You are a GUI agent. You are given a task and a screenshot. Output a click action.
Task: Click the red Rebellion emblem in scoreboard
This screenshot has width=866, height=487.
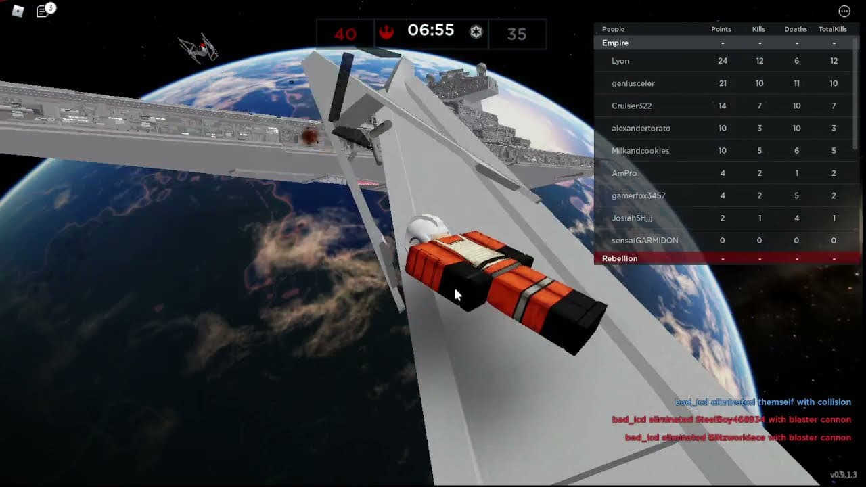pyautogui.click(x=386, y=31)
